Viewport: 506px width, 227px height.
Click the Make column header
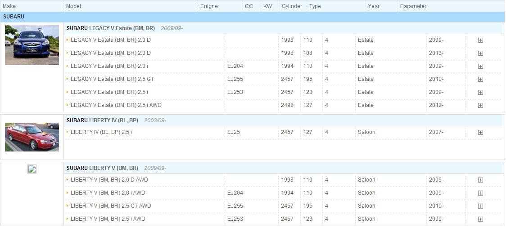coord(9,6)
